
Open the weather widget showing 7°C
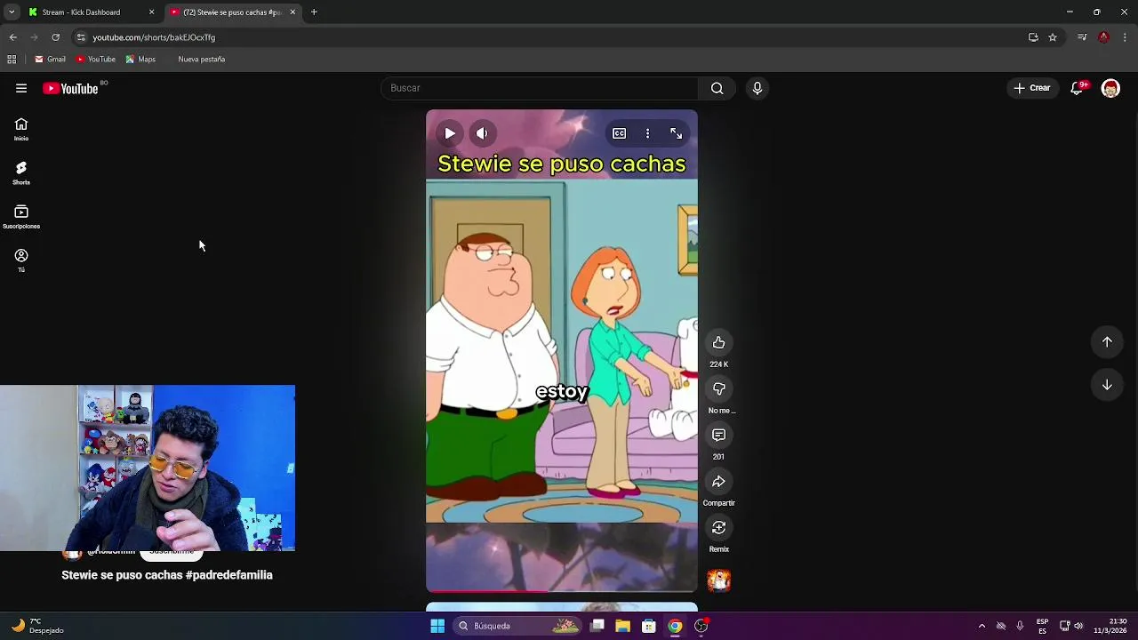point(36,626)
